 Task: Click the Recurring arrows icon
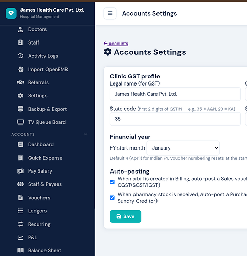tap(20, 224)
